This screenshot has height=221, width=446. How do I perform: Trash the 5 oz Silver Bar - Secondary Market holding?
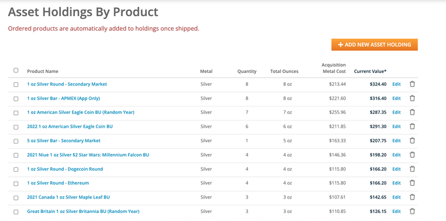tap(412, 141)
